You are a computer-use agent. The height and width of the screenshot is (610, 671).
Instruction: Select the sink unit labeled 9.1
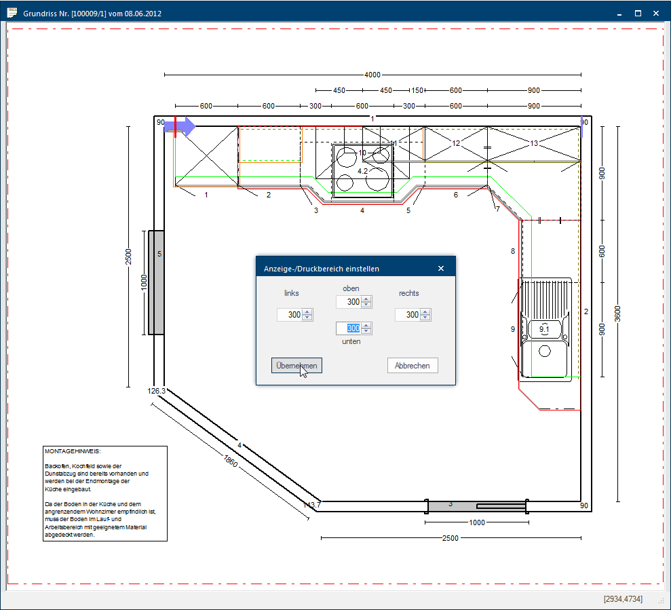coord(545,330)
